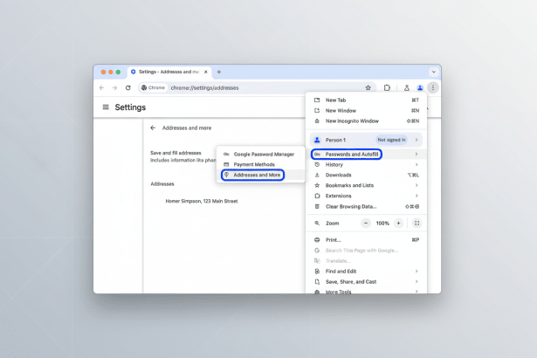Click the forward navigation arrow
The image size is (537, 358).
click(114, 88)
